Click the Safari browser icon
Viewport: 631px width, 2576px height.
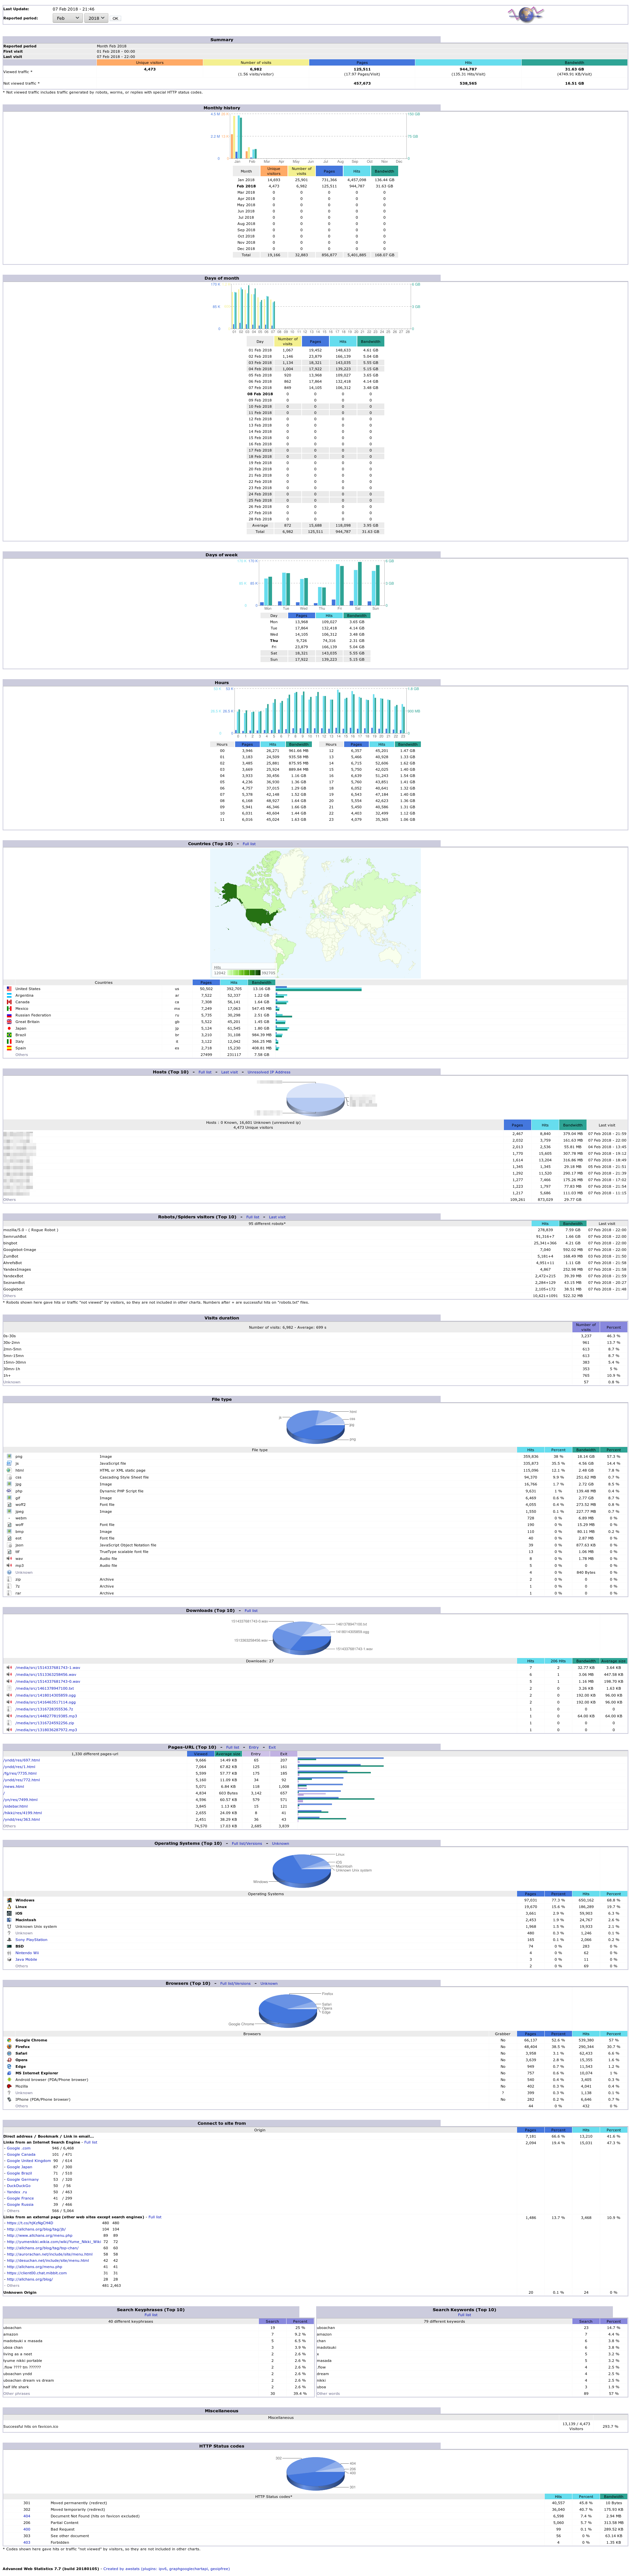click(x=9, y=2053)
